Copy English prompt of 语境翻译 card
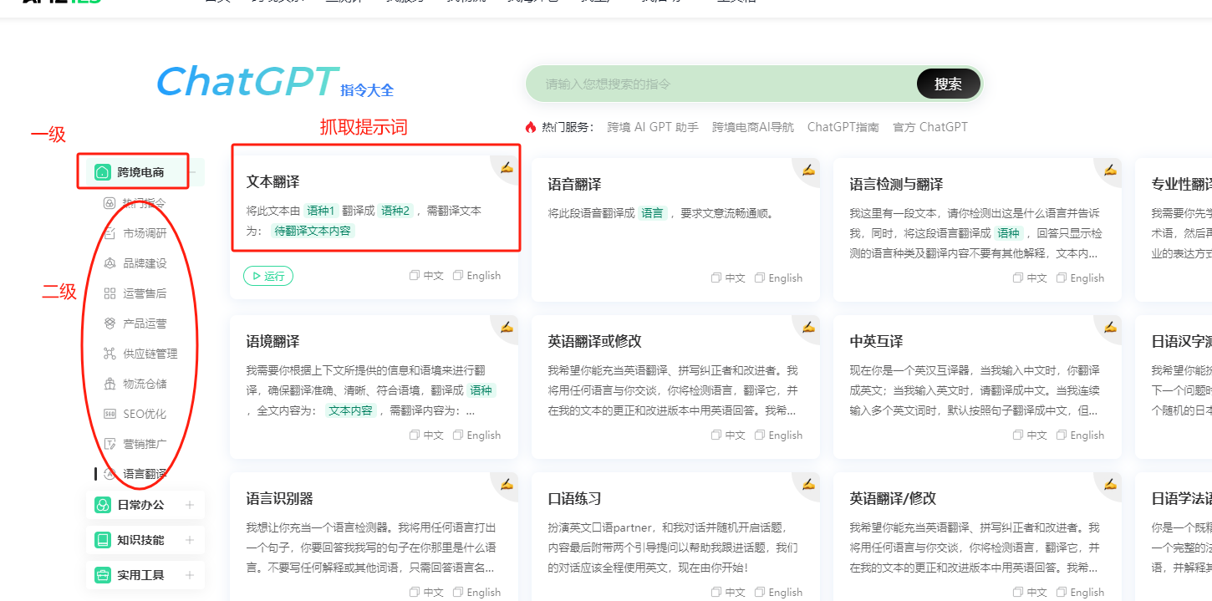This screenshot has width=1212, height=601. pos(476,435)
